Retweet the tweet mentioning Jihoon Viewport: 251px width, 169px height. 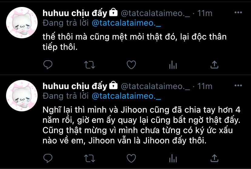90,158
